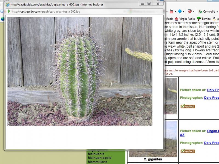219x164 pixels.
Task: Click the Internet Explorer icon in the popup title bar
Action: click(8, 5)
